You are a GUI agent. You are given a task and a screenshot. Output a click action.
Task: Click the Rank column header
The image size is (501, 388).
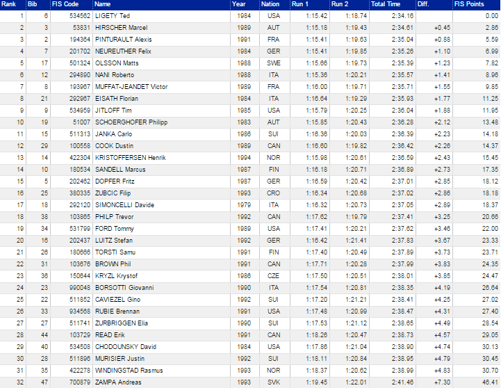pos(9,4)
